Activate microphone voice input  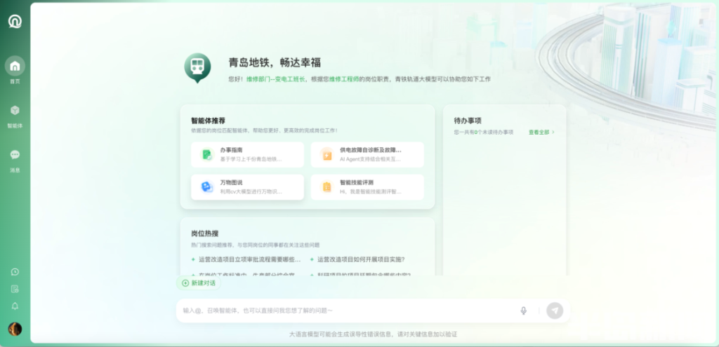pyautogui.click(x=524, y=311)
